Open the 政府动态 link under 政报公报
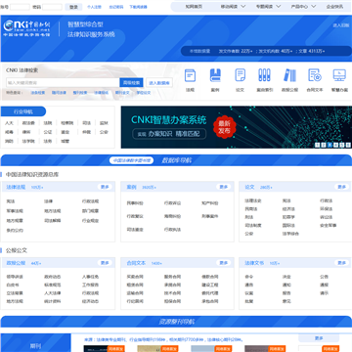This screenshot has height=352, width=352. point(53,277)
